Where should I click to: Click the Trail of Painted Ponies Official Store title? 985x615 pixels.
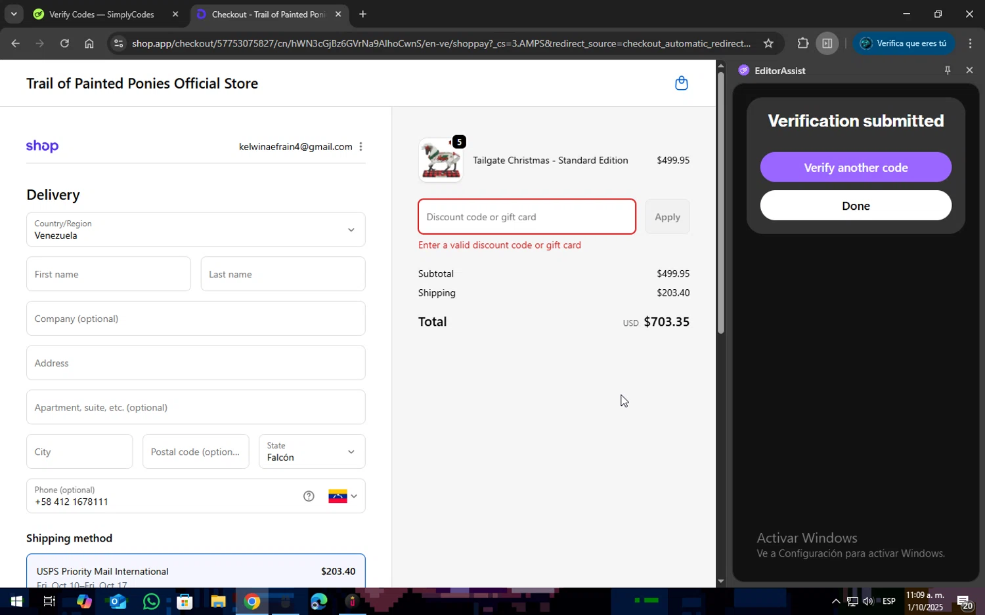pyautogui.click(x=142, y=83)
